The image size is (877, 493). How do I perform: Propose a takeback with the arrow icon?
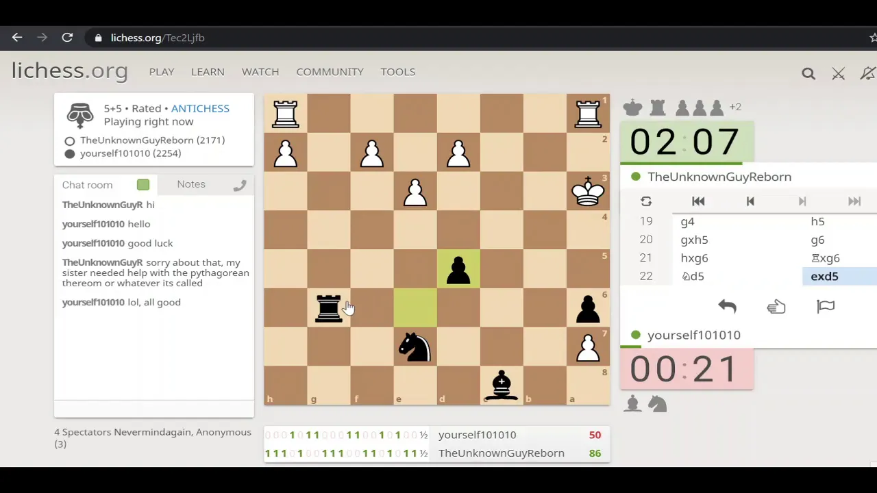click(x=727, y=306)
